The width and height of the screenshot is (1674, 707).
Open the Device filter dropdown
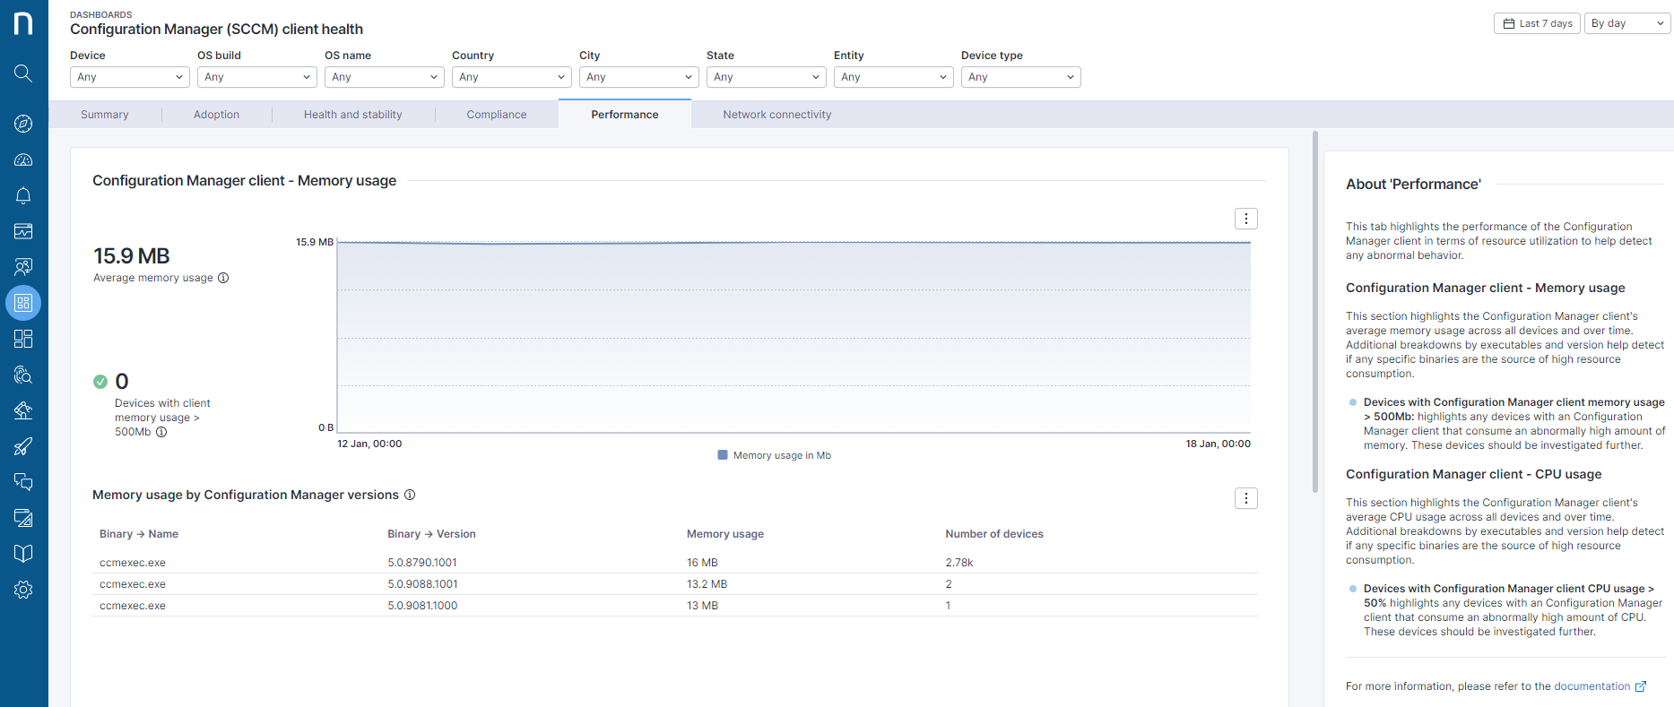130,77
